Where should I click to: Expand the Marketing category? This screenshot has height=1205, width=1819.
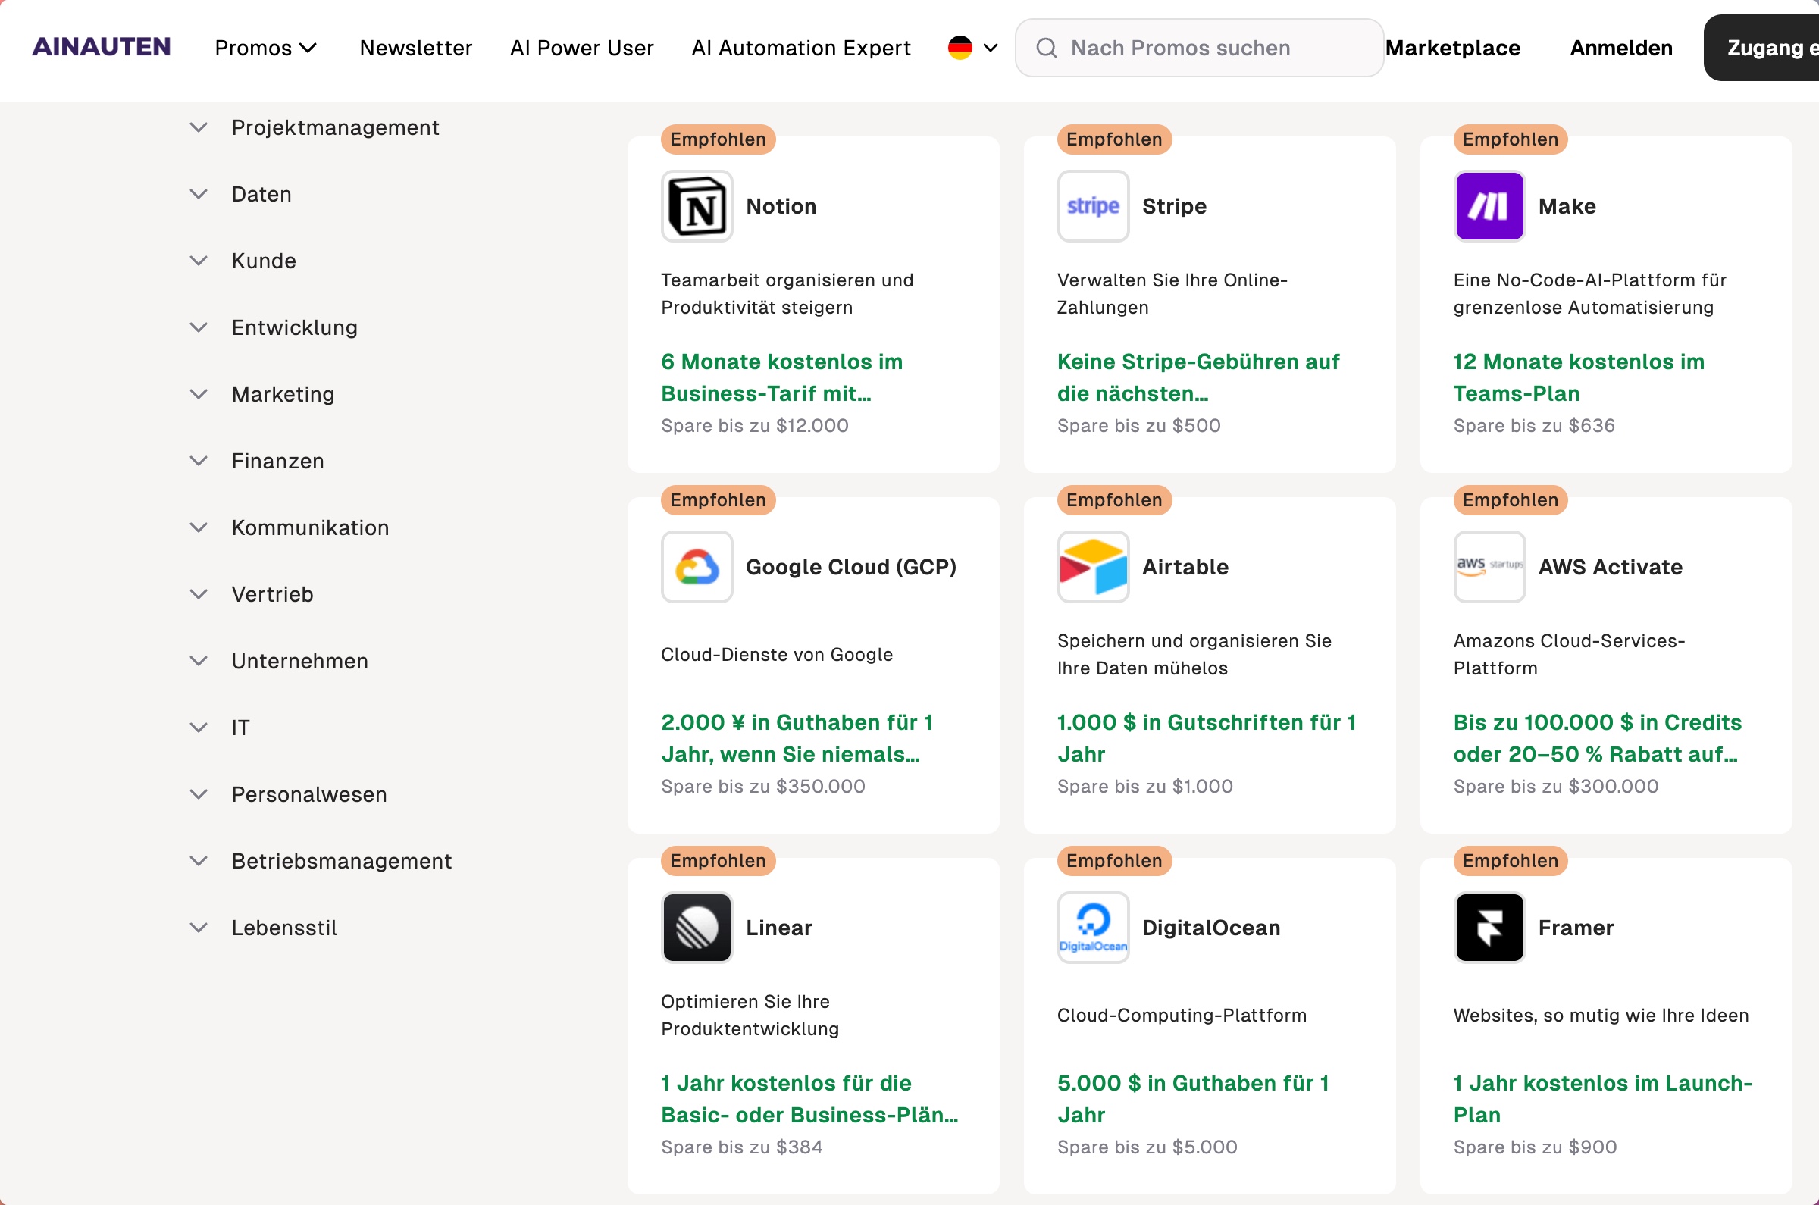(x=262, y=394)
